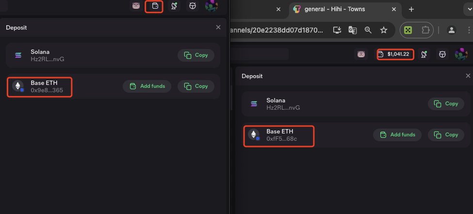
Task: Add funds to Base ETH 0xfF5...68c
Action: click(397, 135)
